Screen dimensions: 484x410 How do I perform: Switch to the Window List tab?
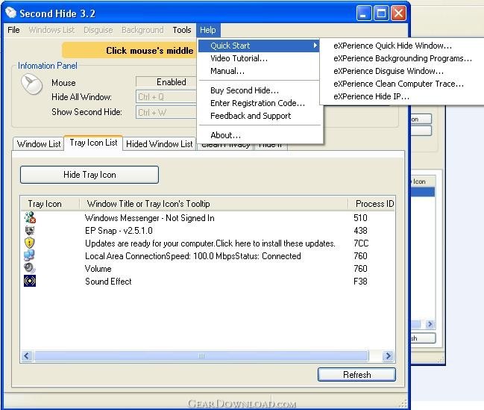point(39,144)
